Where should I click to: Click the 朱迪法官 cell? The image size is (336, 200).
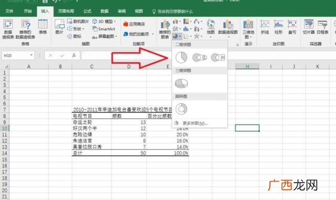pos(91,141)
